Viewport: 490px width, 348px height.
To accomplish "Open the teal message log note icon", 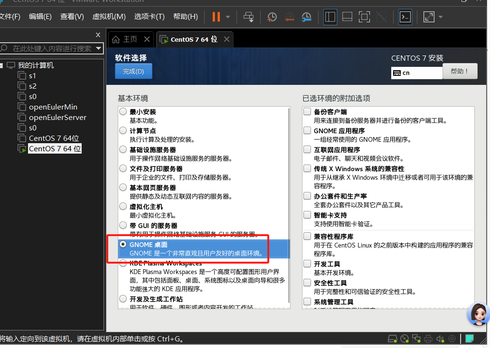I will point(470,339).
